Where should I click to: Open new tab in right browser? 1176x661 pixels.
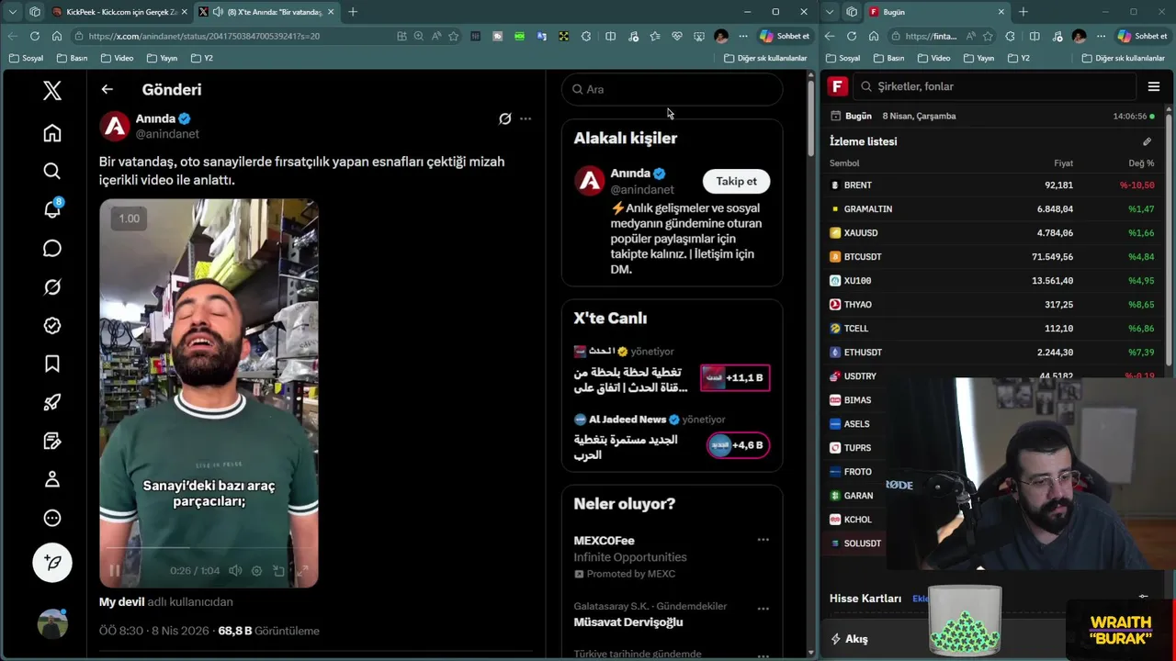point(1023,12)
